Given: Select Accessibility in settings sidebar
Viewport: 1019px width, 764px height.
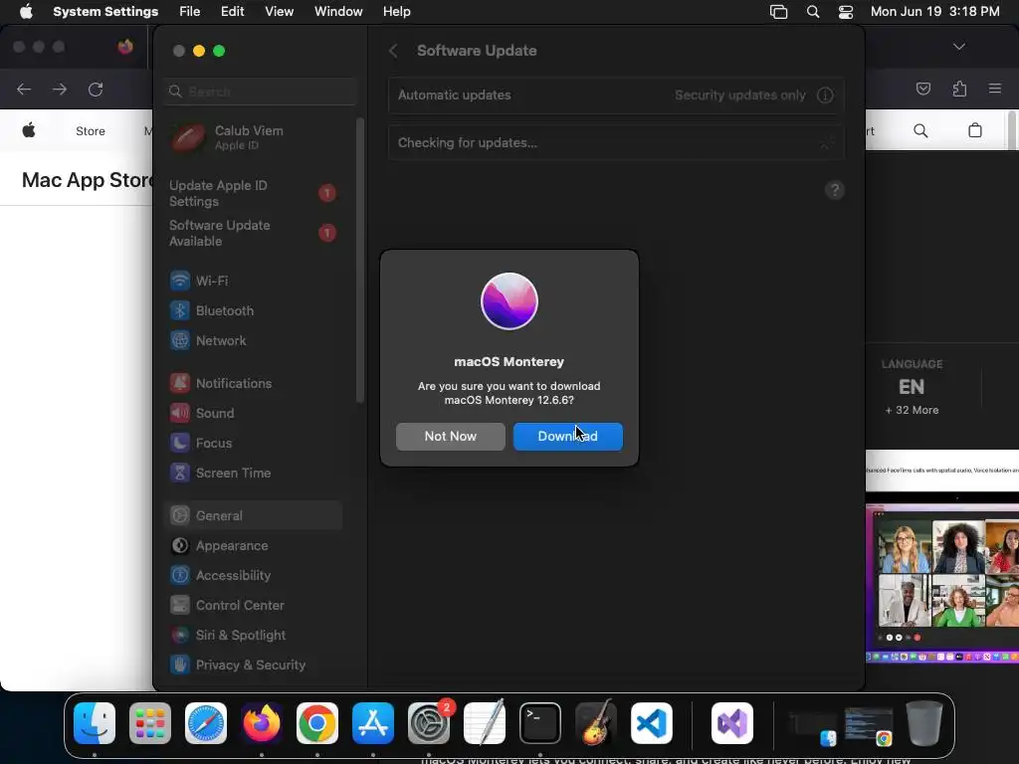Looking at the screenshot, I should [254, 576].
